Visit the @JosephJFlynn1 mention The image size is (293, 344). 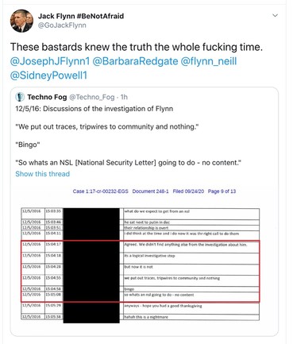pyautogui.click(x=50, y=61)
